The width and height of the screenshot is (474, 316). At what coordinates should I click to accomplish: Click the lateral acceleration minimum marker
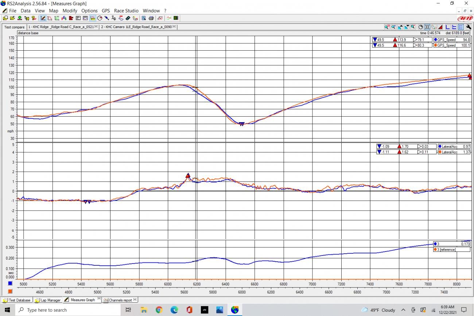tap(87, 202)
